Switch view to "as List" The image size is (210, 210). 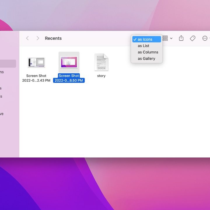click(x=146, y=46)
